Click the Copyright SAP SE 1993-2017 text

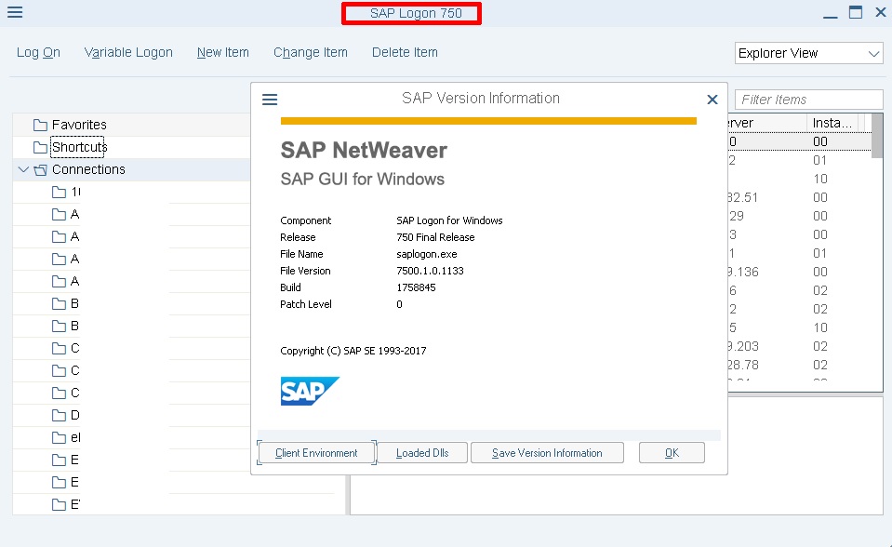tap(353, 351)
